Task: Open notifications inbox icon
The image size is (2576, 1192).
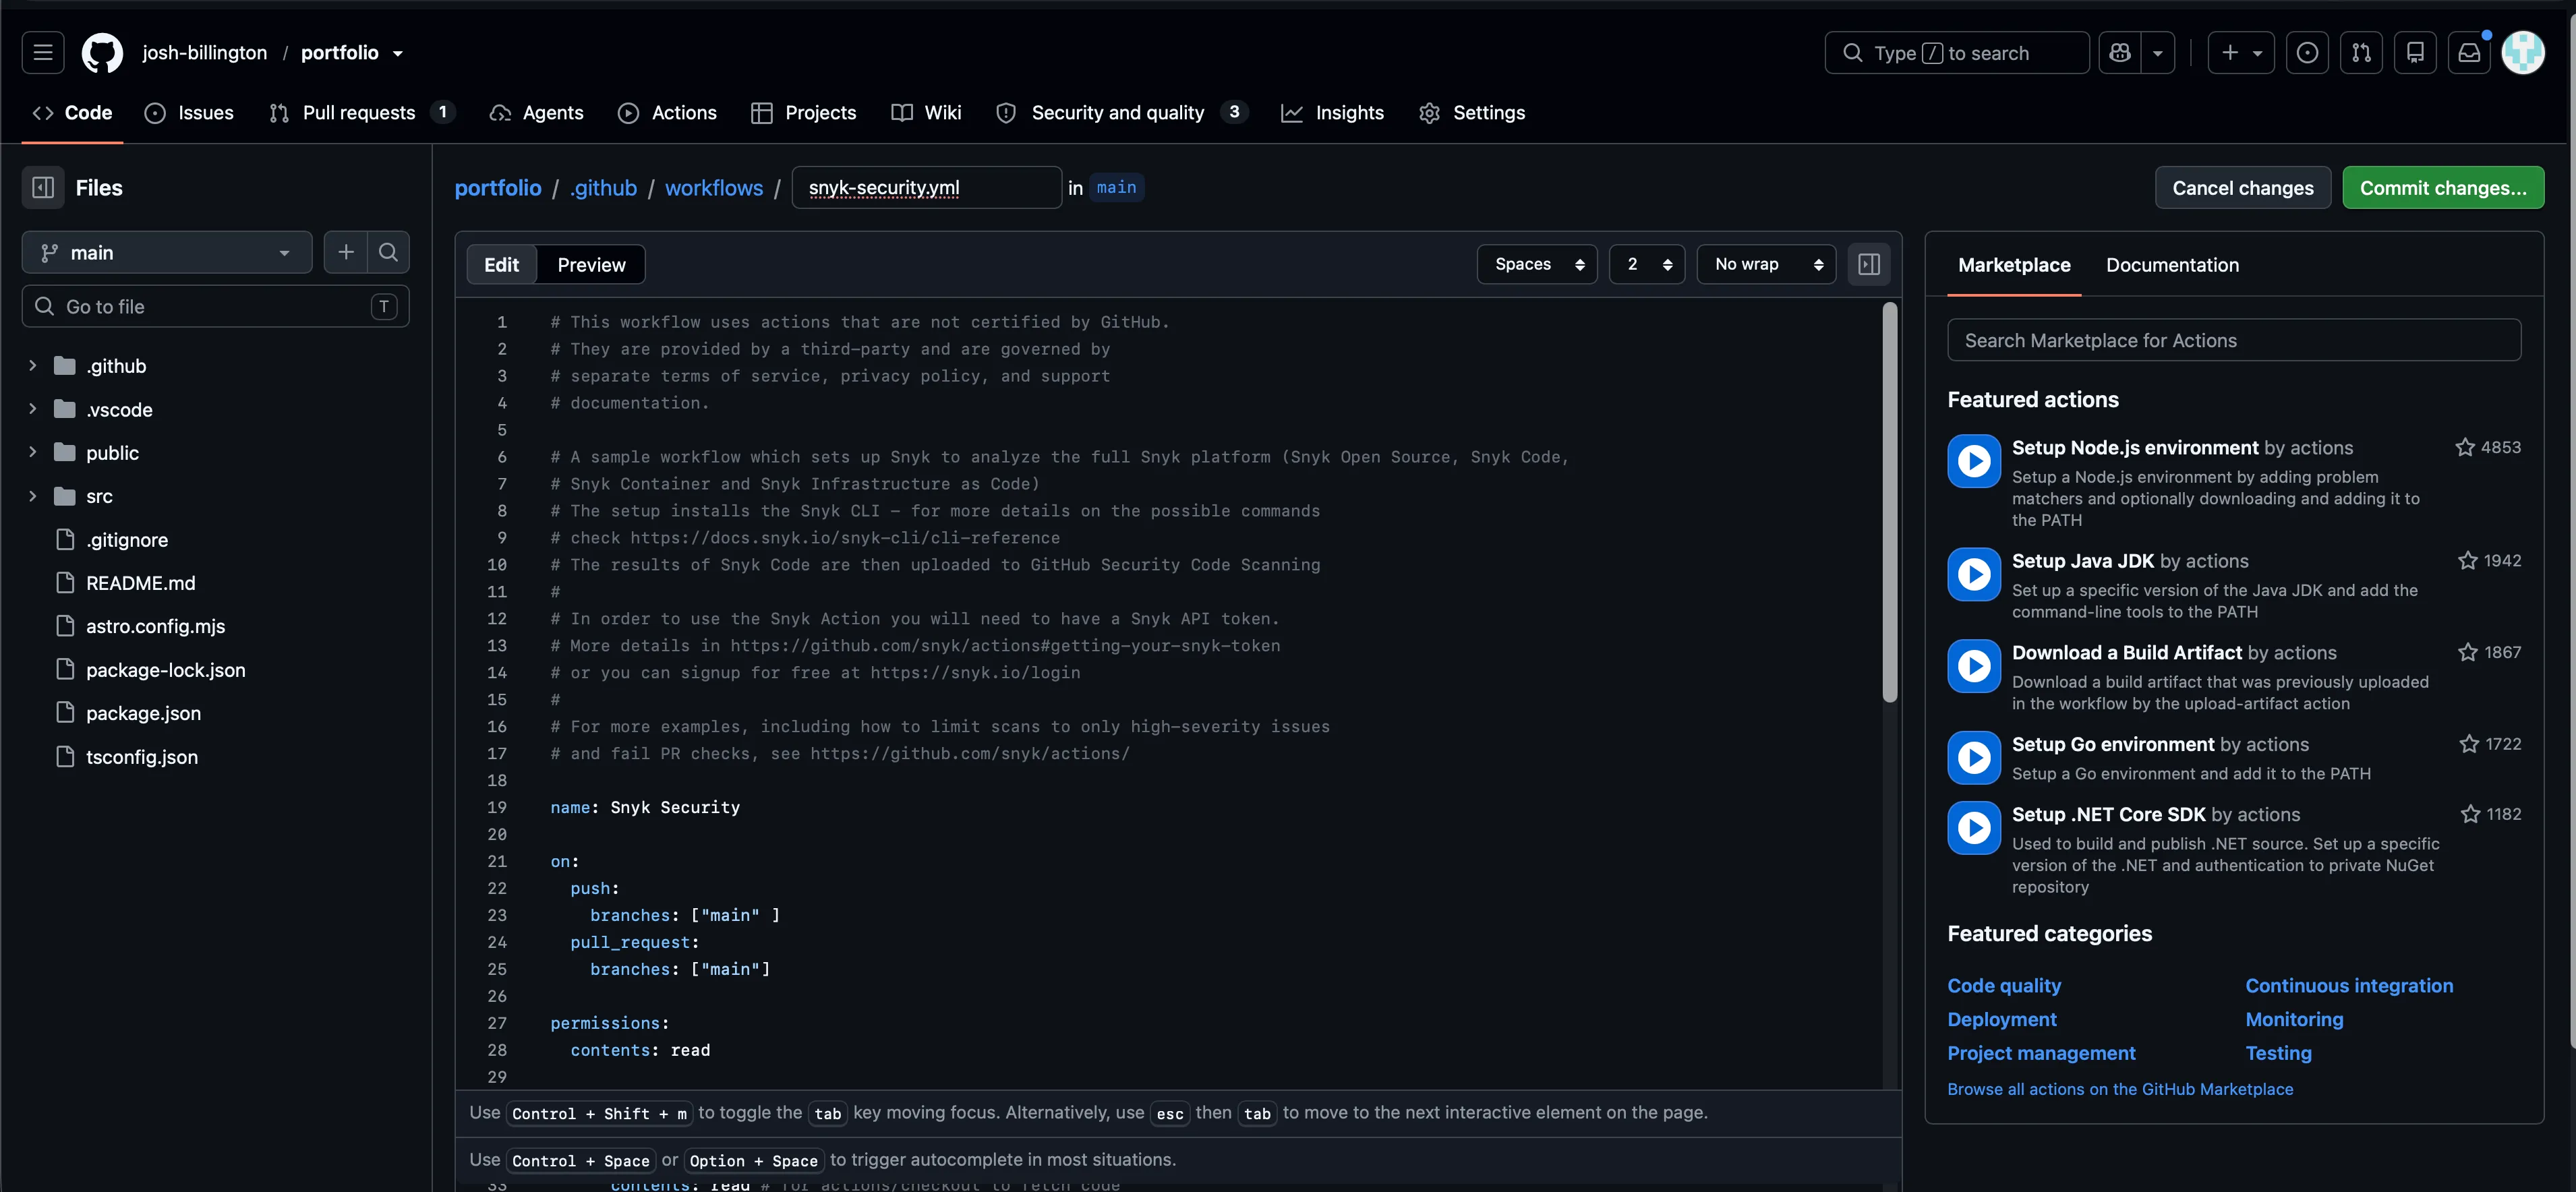Action: [2469, 53]
